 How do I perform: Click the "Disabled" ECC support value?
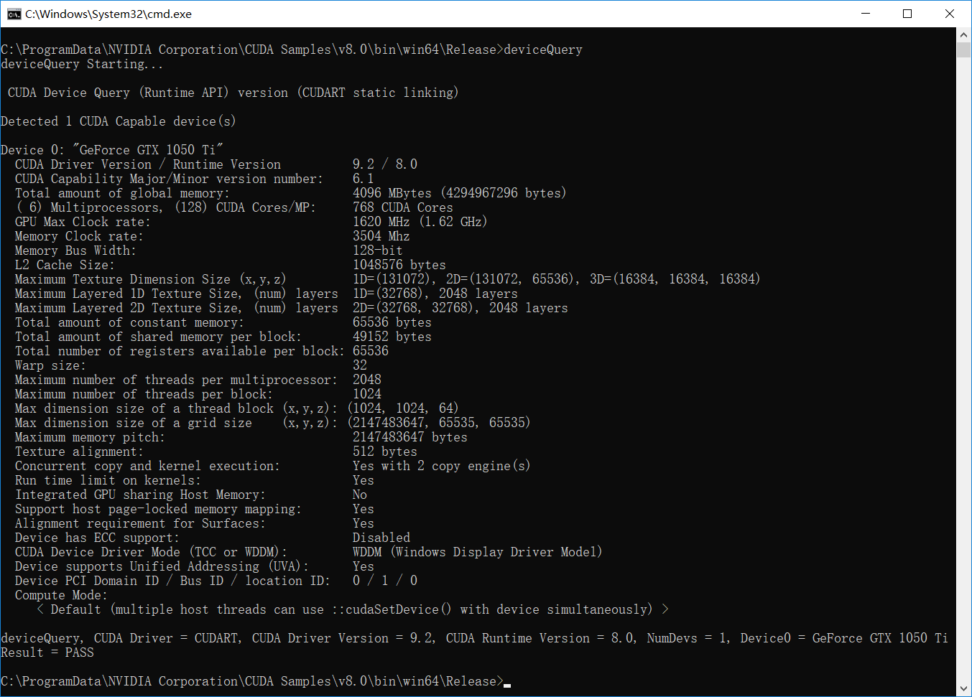[381, 538]
